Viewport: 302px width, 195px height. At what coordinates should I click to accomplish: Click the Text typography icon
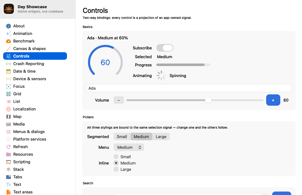(x=8, y=185)
